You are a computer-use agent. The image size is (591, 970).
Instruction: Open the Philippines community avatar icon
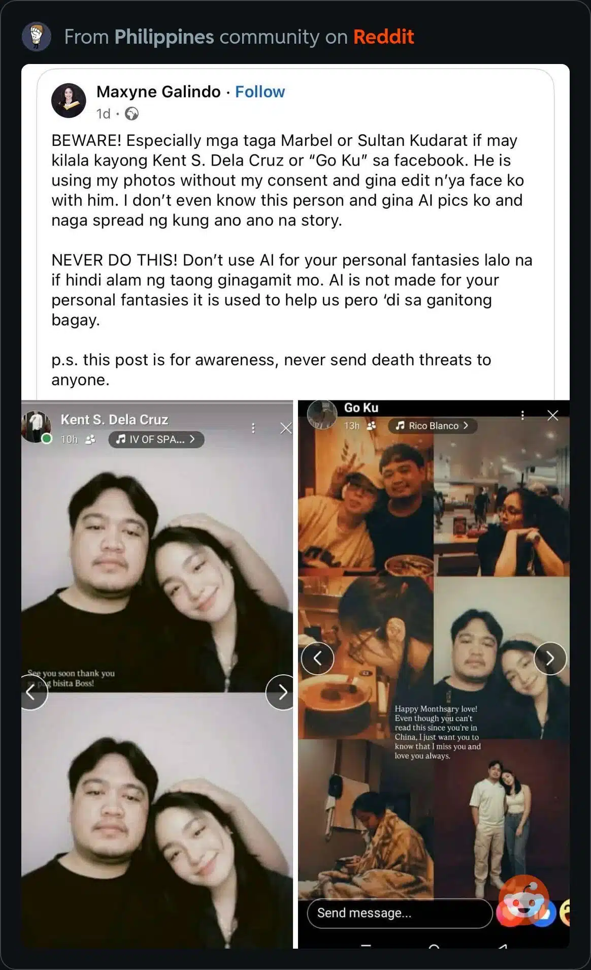(37, 37)
